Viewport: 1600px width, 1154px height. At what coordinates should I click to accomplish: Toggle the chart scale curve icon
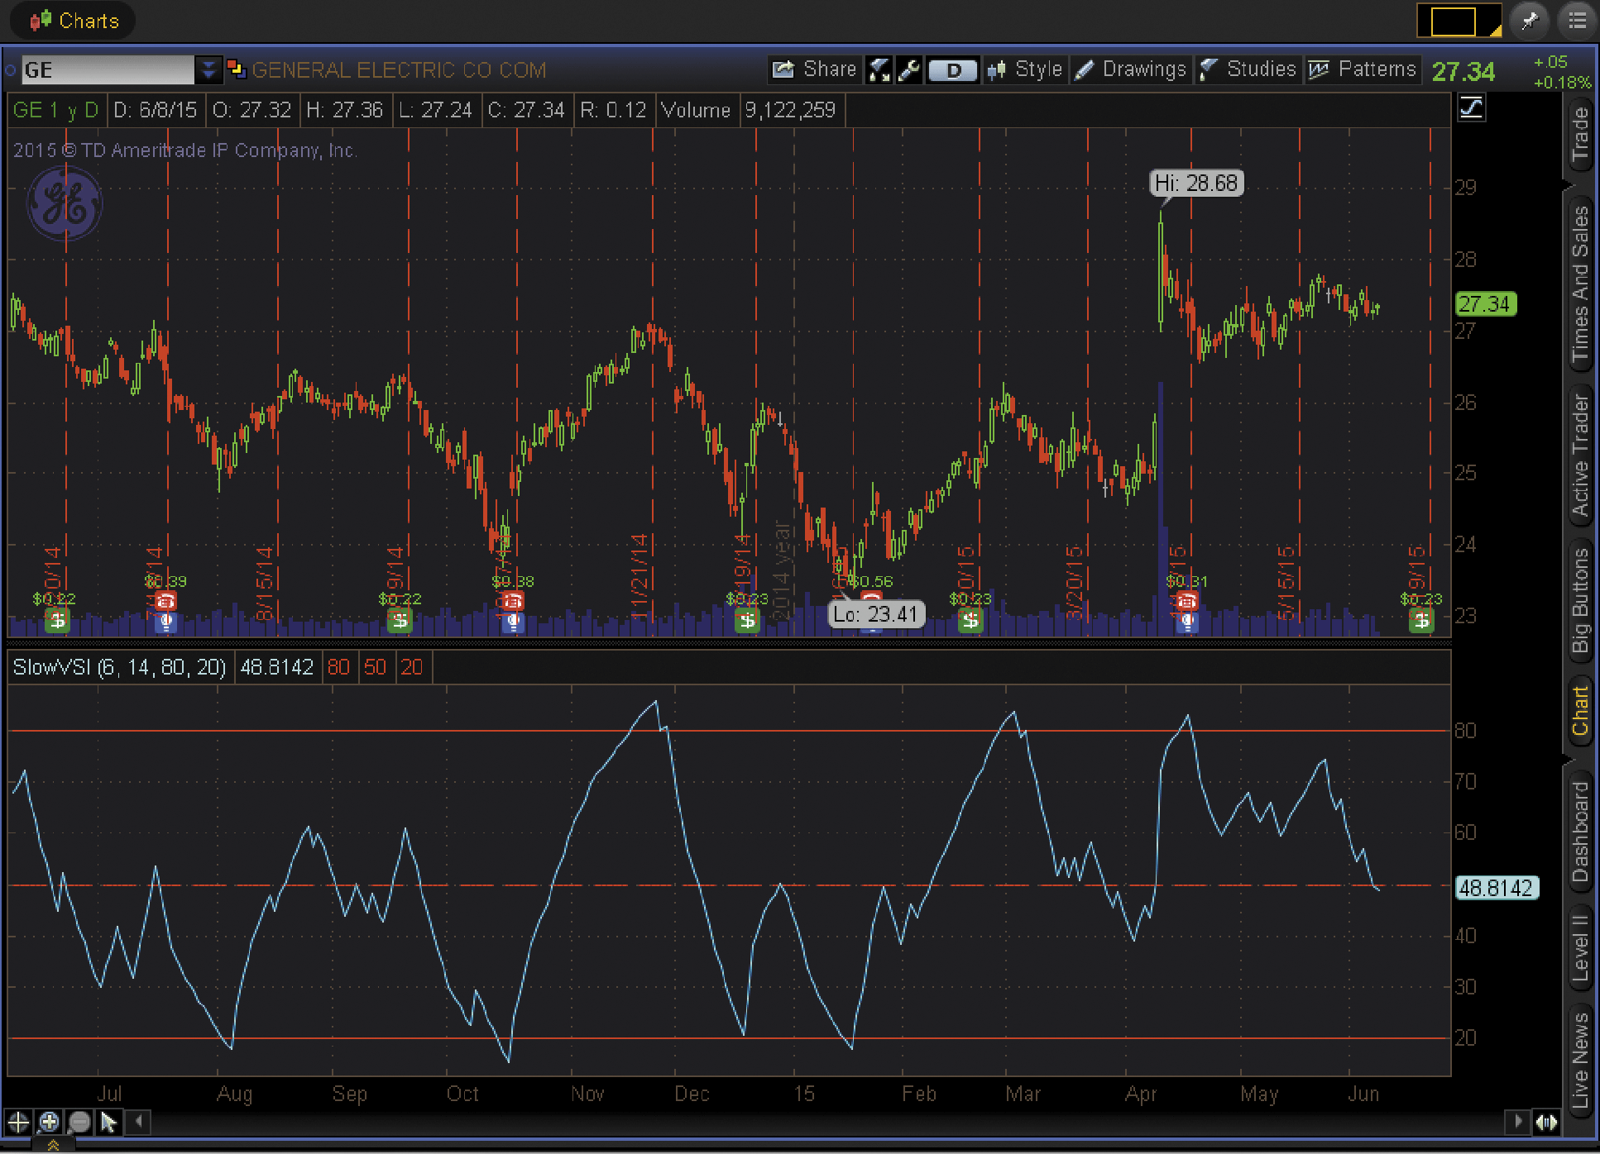coord(1471,107)
